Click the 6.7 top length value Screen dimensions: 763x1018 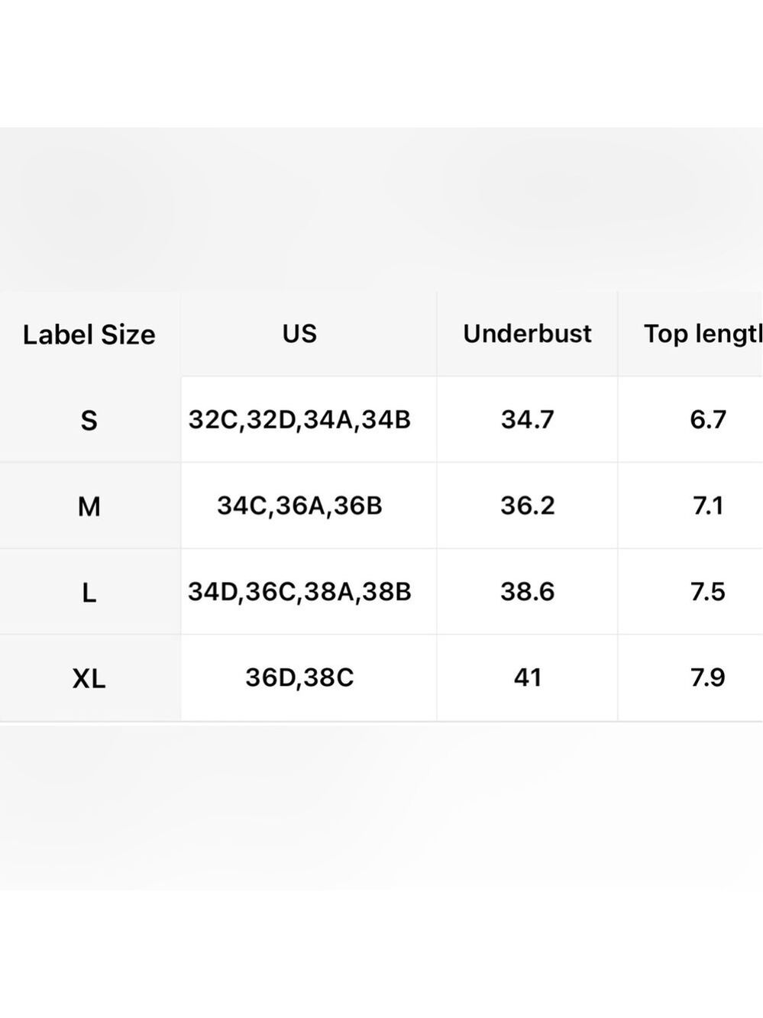pyautogui.click(x=708, y=419)
